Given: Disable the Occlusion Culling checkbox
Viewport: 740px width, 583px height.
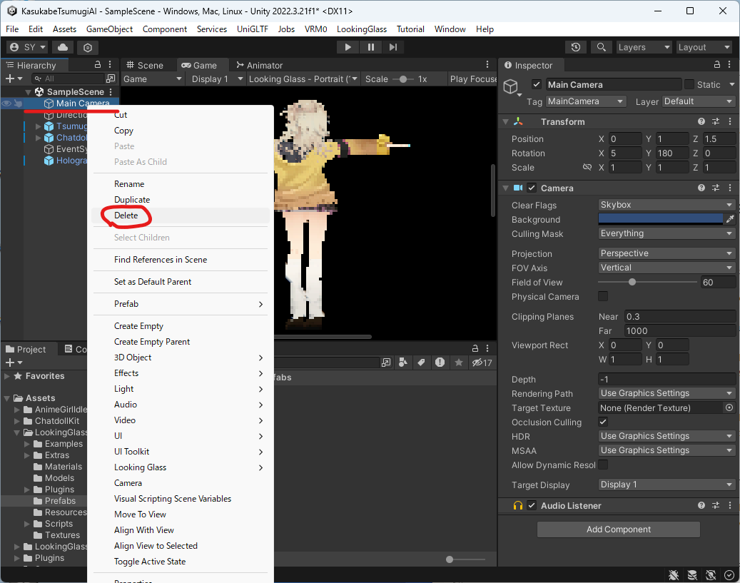Looking at the screenshot, I should click(603, 422).
